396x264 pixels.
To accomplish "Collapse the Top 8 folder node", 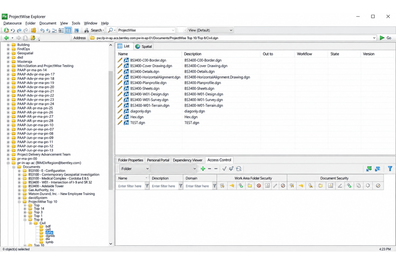I will tap(25, 220).
